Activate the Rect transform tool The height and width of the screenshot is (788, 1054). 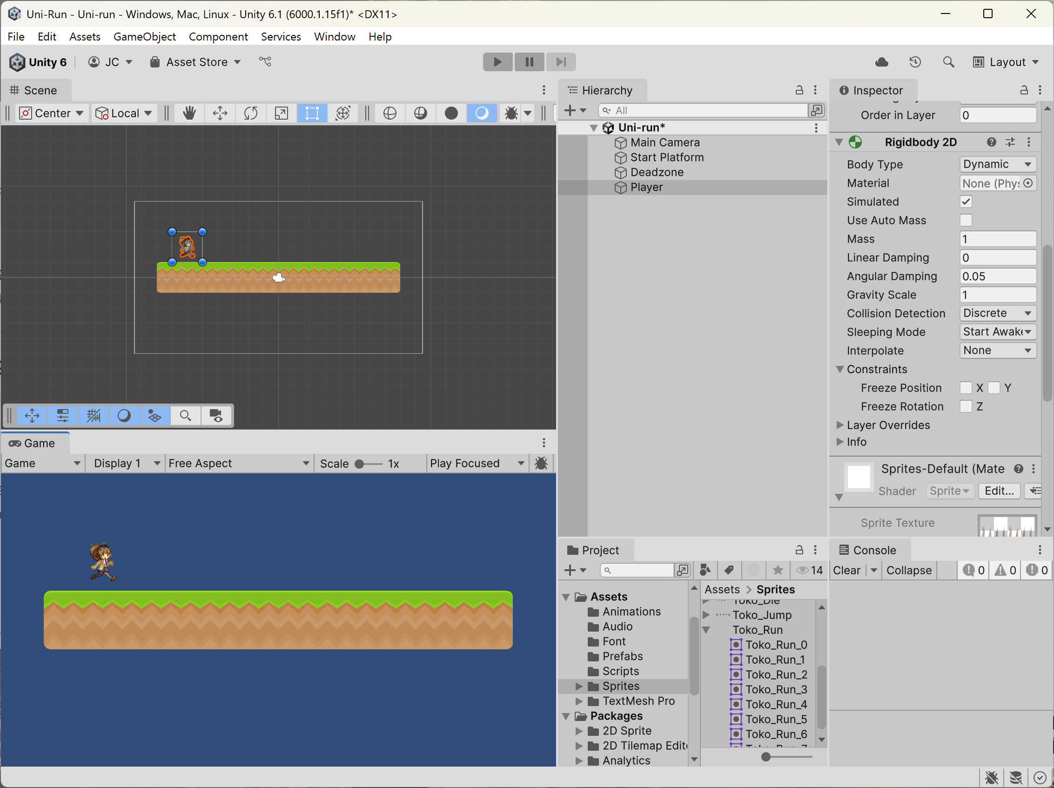(312, 113)
